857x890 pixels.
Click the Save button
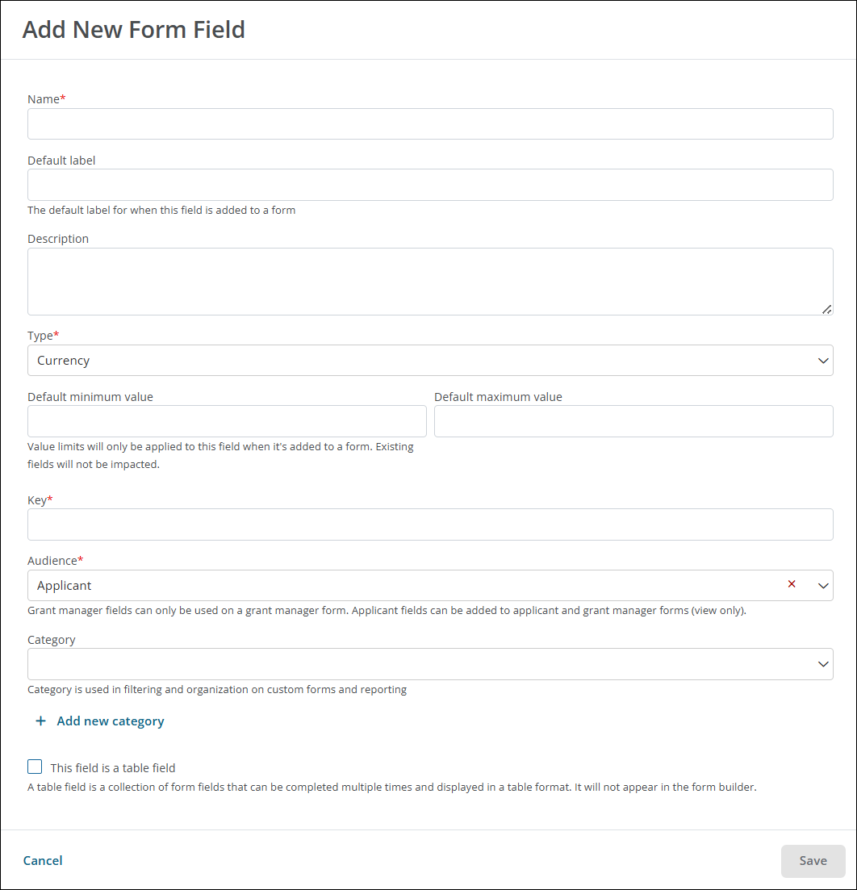(813, 861)
